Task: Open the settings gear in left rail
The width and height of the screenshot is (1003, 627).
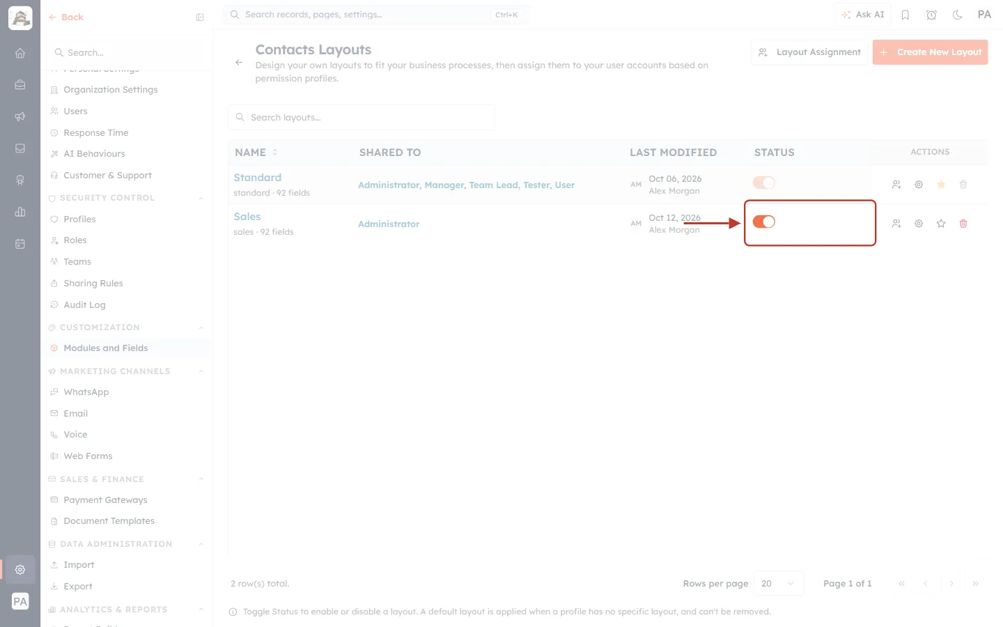Action: [x=20, y=570]
